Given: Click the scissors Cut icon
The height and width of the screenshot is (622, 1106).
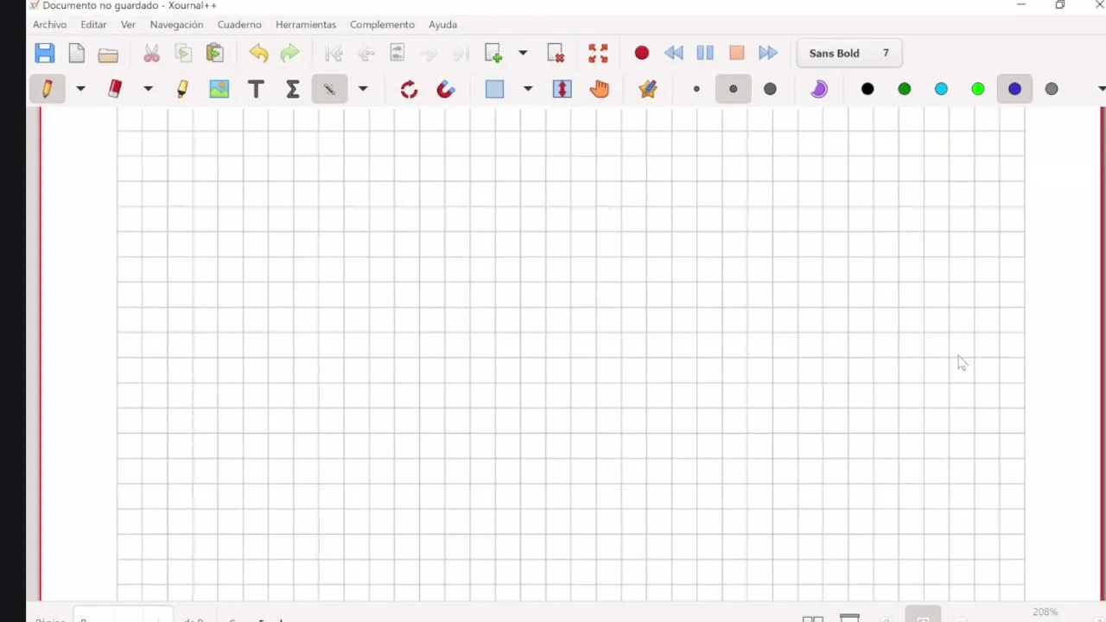Looking at the screenshot, I should pyautogui.click(x=152, y=54).
